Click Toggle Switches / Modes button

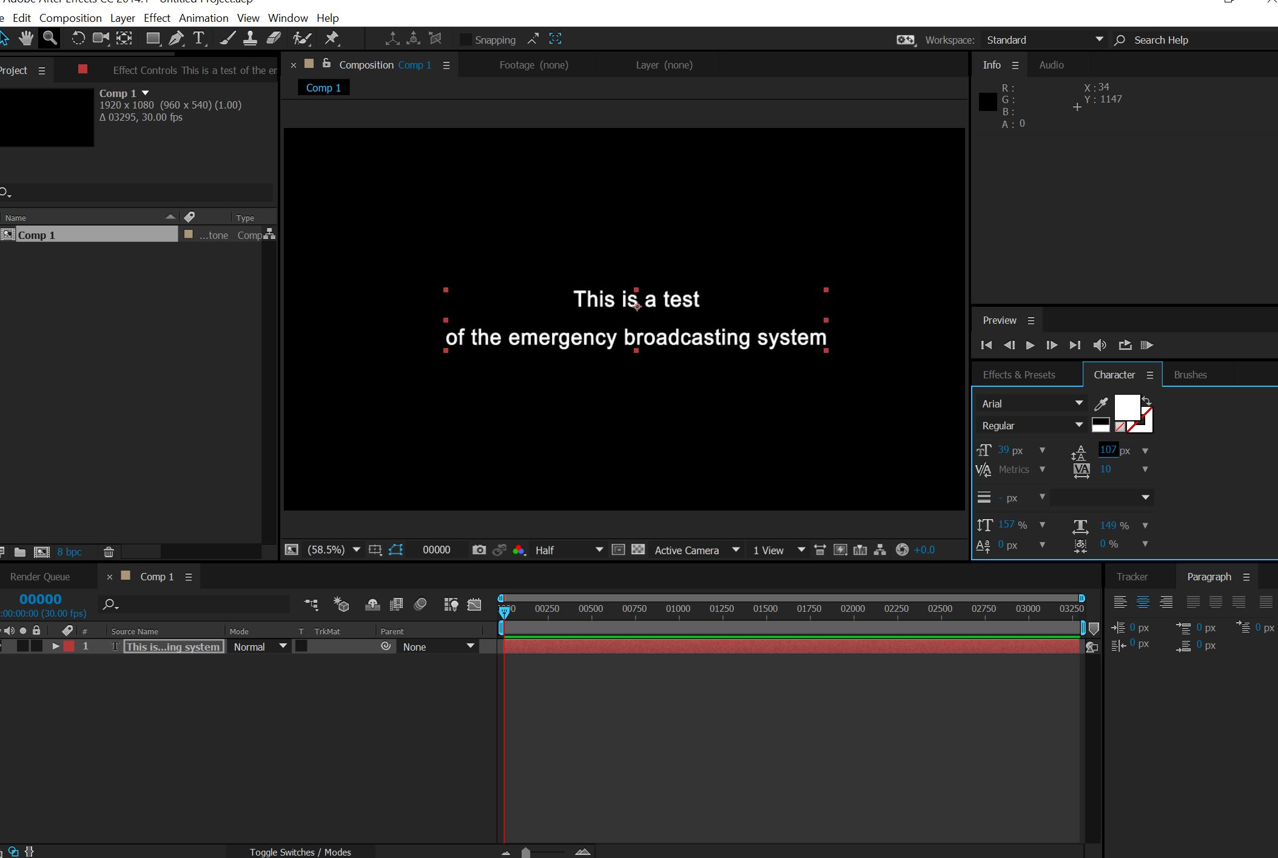[300, 852]
